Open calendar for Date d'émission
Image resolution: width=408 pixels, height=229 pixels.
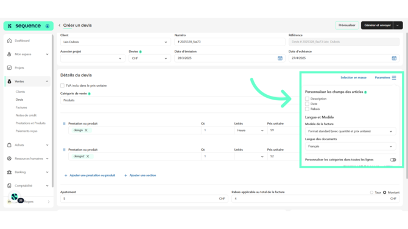click(x=280, y=58)
